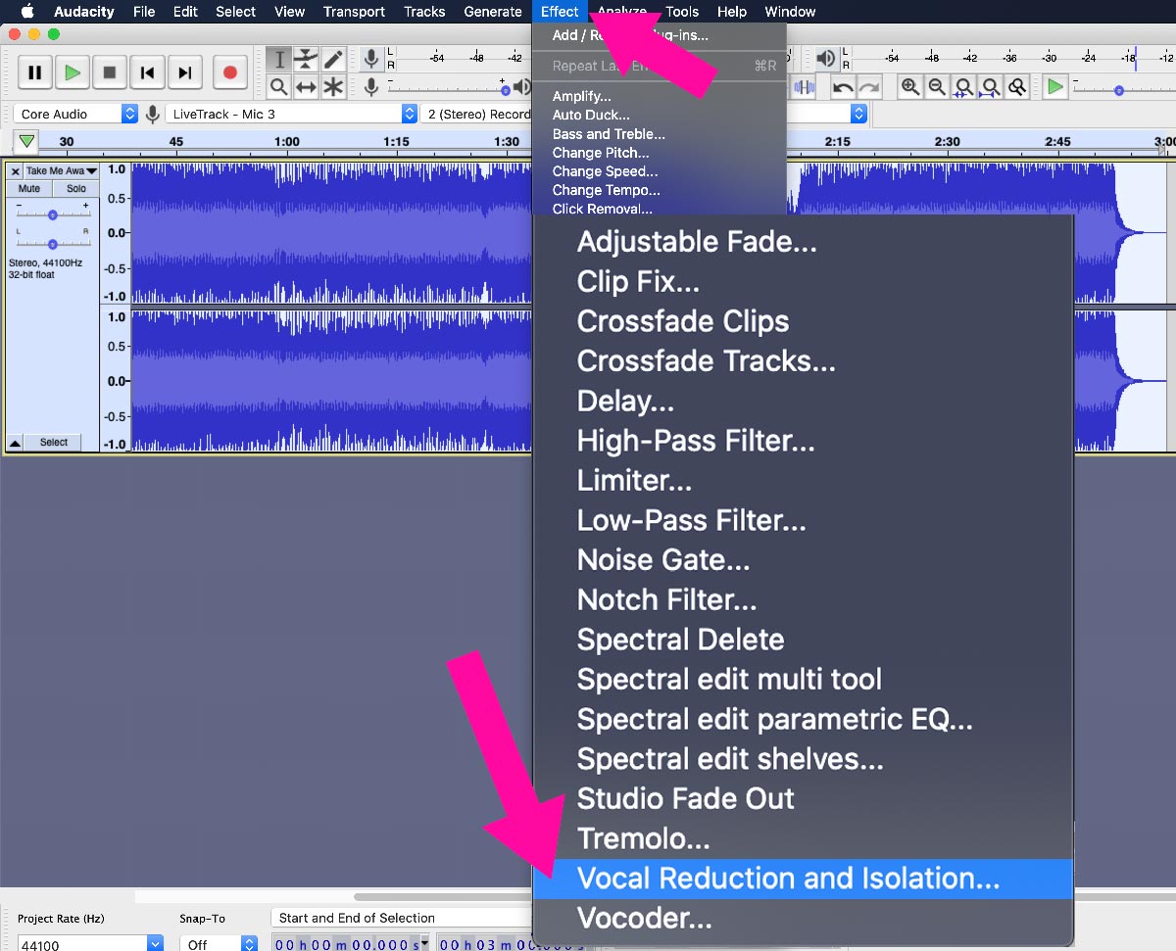The image size is (1176, 951).
Task: Pause playback with the Pause button
Action: pos(34,72)
